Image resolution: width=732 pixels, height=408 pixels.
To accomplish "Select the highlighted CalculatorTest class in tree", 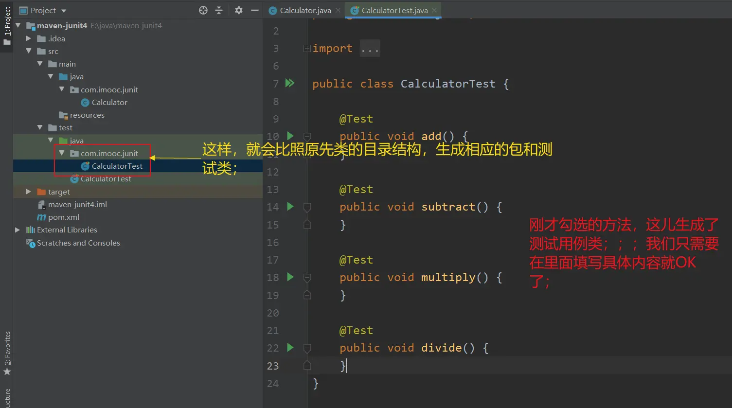I will (117, 166).
